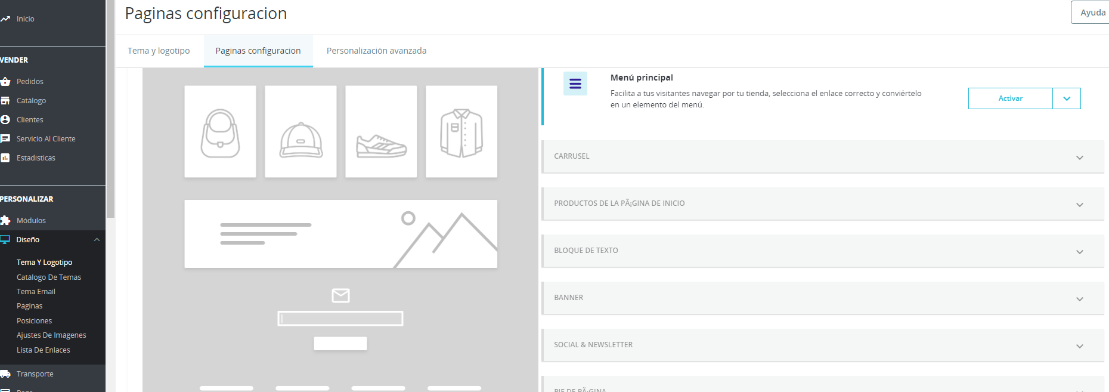Click the Modulos puzzle piece icon
The height and width of the screenshot is (392, 1109).
coord(5,221)
